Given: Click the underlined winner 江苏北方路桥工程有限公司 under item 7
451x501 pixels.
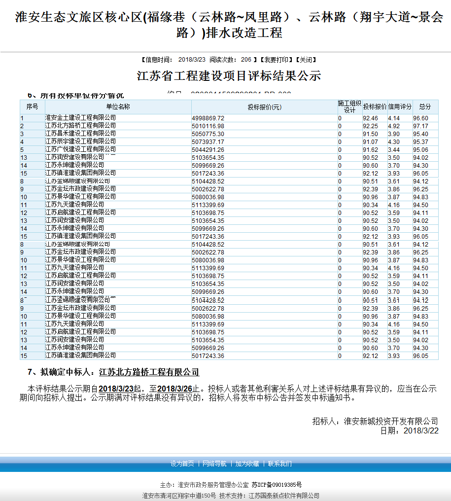Looking at the screenshot, I should tap(149, 372).
